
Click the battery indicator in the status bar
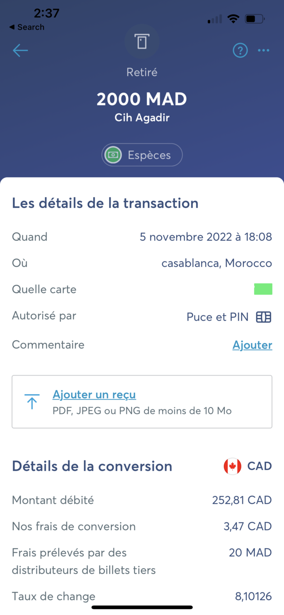[253, 18]
